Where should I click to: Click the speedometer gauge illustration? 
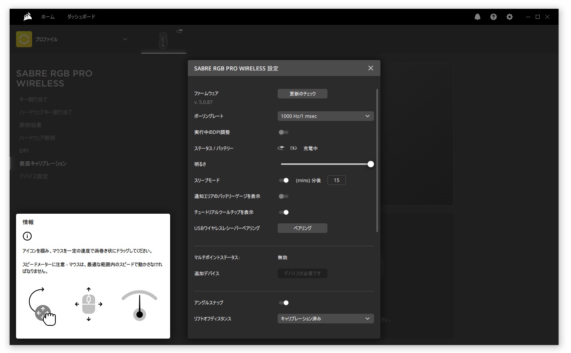[x=139, y=305]
